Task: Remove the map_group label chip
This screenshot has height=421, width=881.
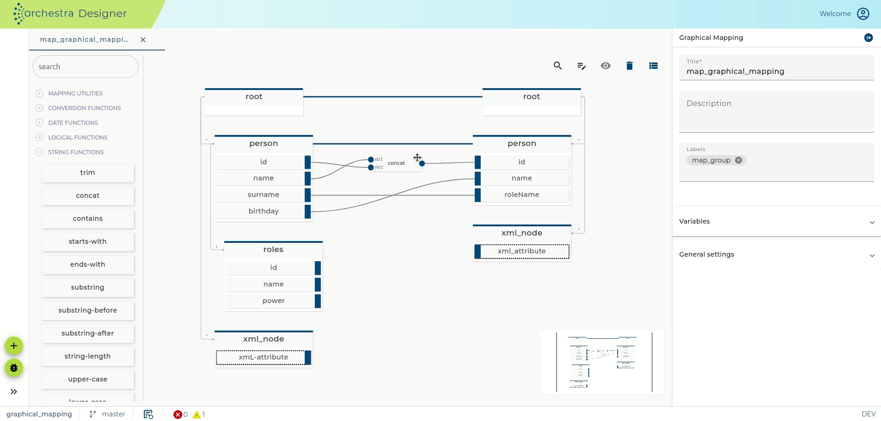Action: point(739,160)
